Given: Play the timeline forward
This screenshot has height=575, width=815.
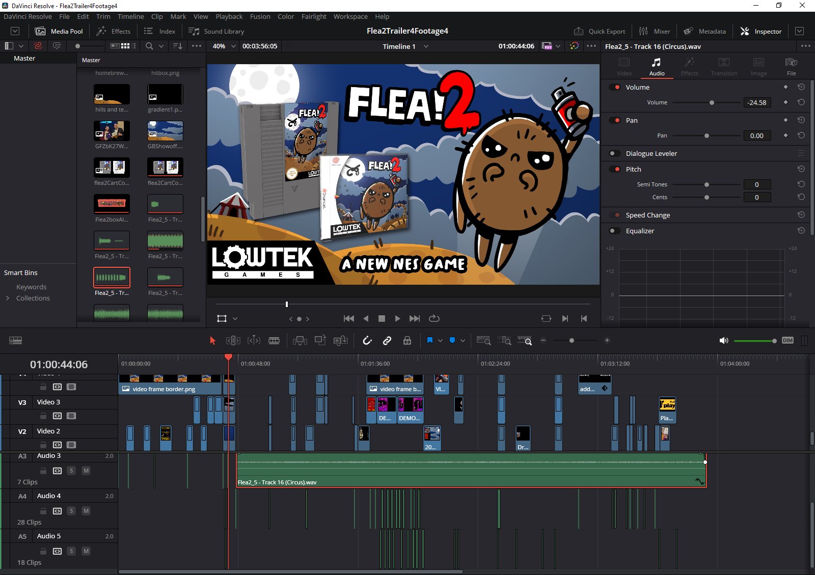Looking at the screenshot, I should (x=398, y=318).
